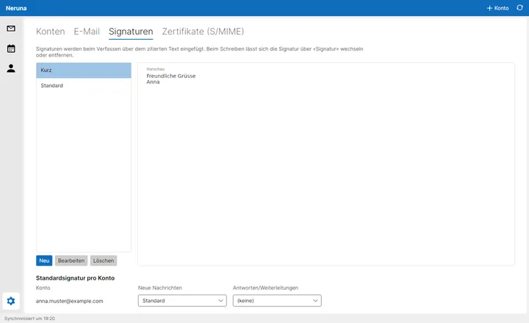Select the Standard signature in the list
The height and width of the screenshot is (323, 529).
[84, 86]
